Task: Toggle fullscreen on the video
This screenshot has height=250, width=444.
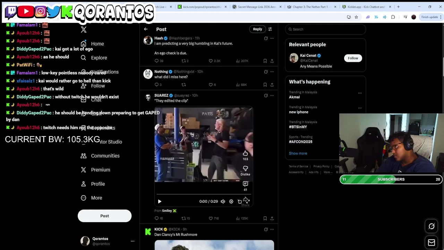Action: pos(248,201)
